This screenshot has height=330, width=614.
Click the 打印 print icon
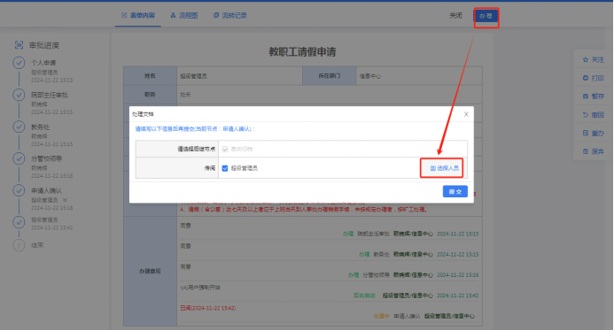point(586,78)
